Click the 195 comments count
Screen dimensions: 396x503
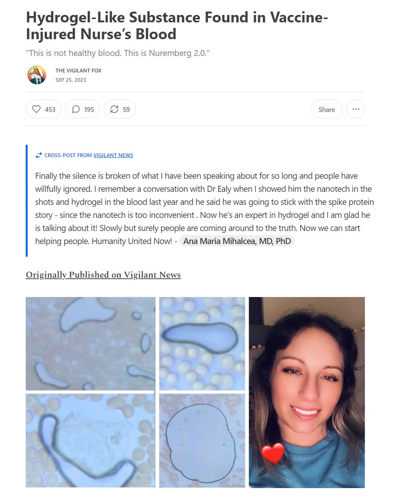(x=89, y=109)
